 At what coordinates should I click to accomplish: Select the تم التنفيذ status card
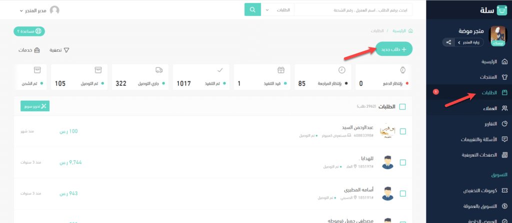(x=201, y=77)
